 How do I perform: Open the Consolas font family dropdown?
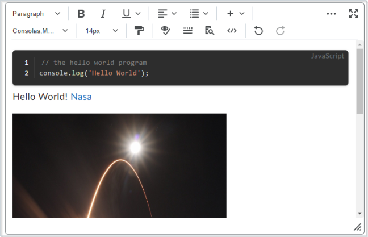[40, 31]
